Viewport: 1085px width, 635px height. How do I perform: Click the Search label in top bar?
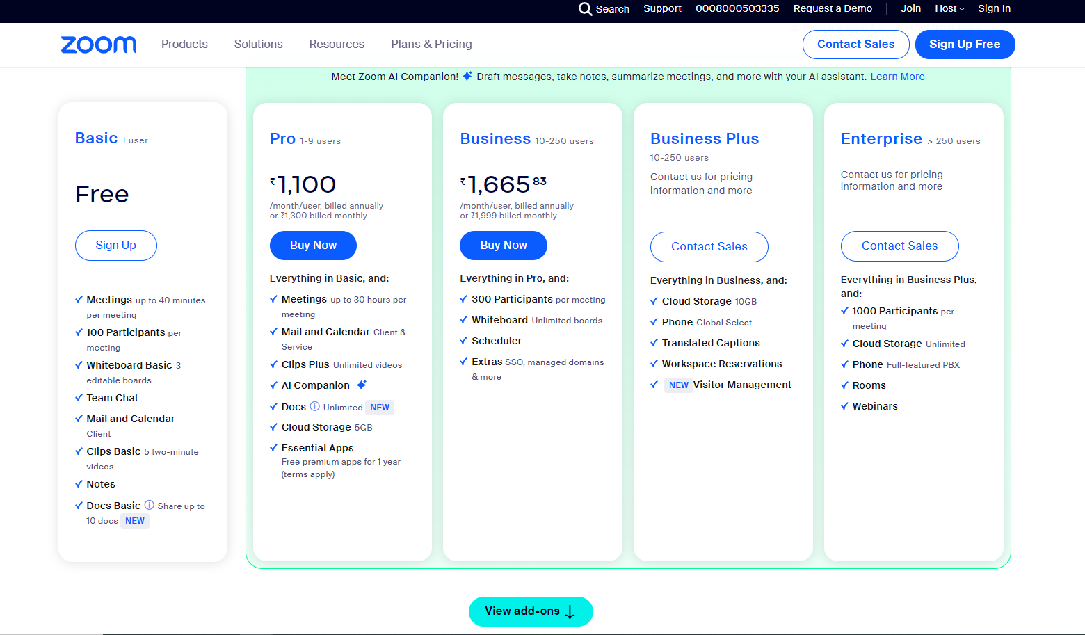[612, 9]
